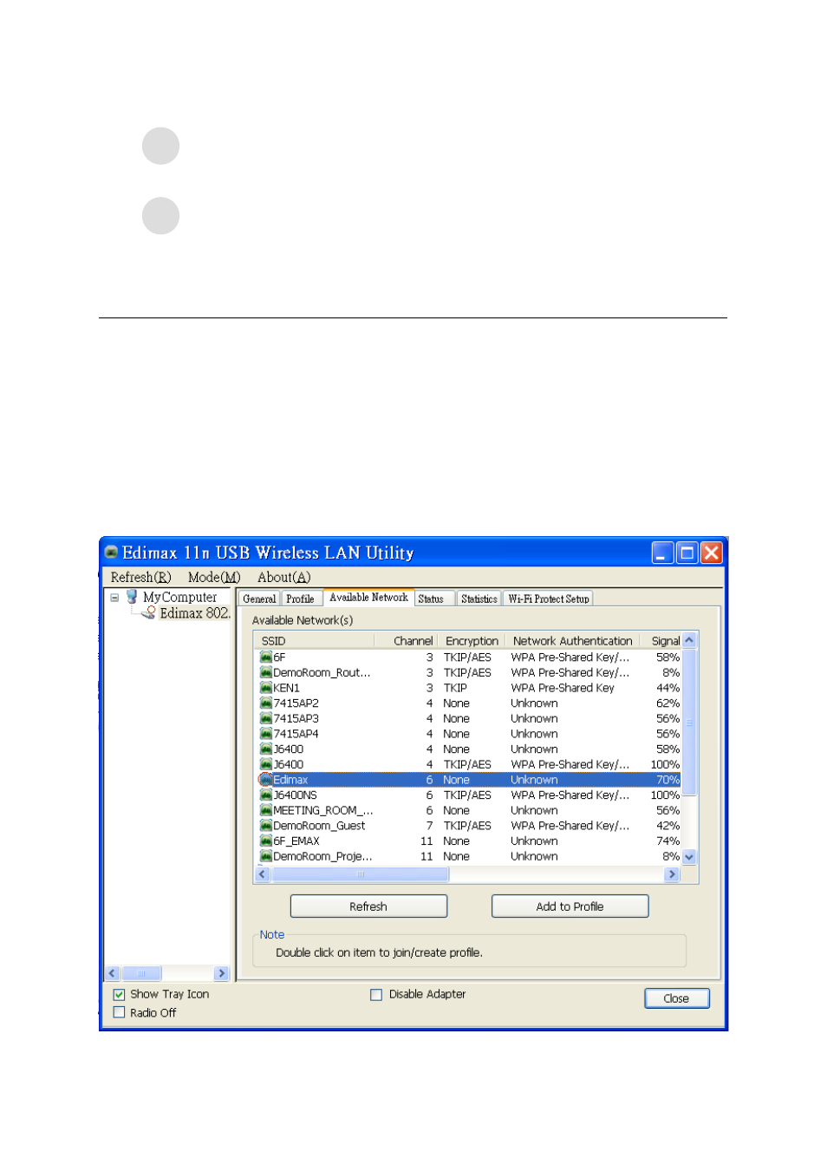Click icon next to DemoRoom_Proje... network
The height and width of the screenshot is (1171, 827).
(x=266, y=856)
